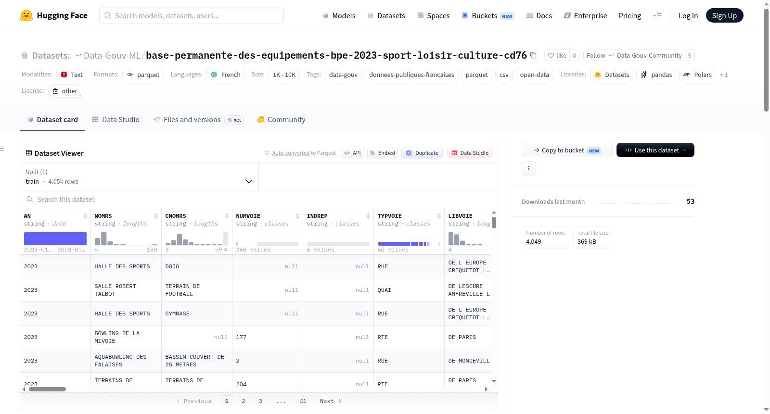Open the Community tab
770x414 pixels.
tap(281, 120)
